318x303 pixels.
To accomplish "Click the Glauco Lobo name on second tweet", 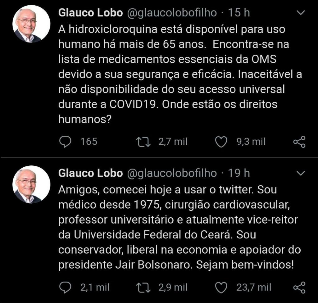I will 90,173.
